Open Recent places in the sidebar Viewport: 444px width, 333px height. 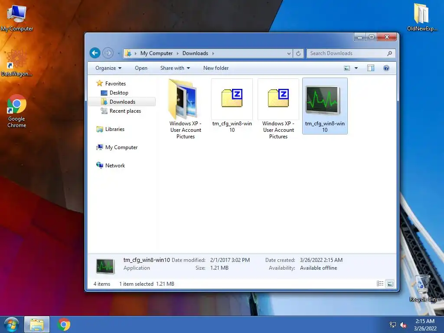point(125,111)
